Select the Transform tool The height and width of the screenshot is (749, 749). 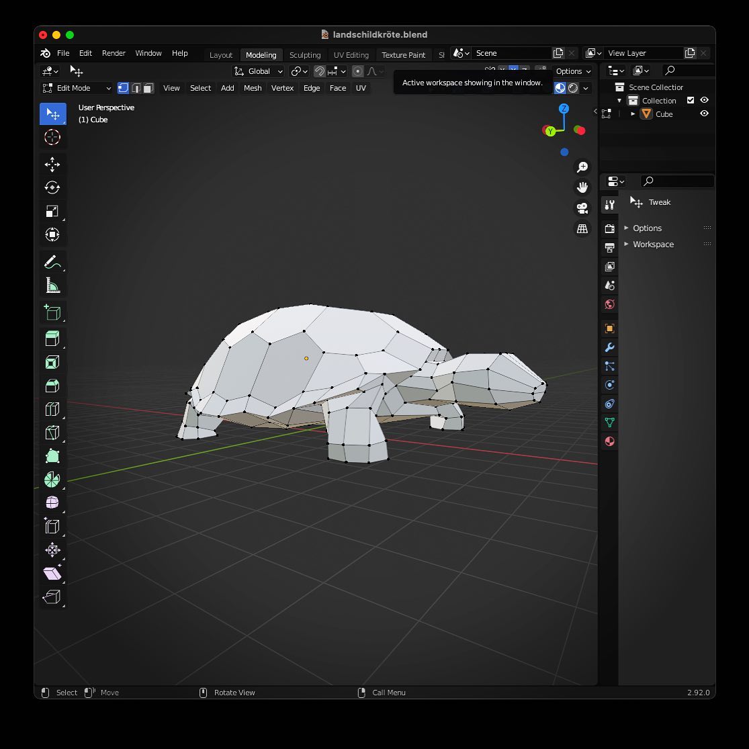tap(52, 234)
